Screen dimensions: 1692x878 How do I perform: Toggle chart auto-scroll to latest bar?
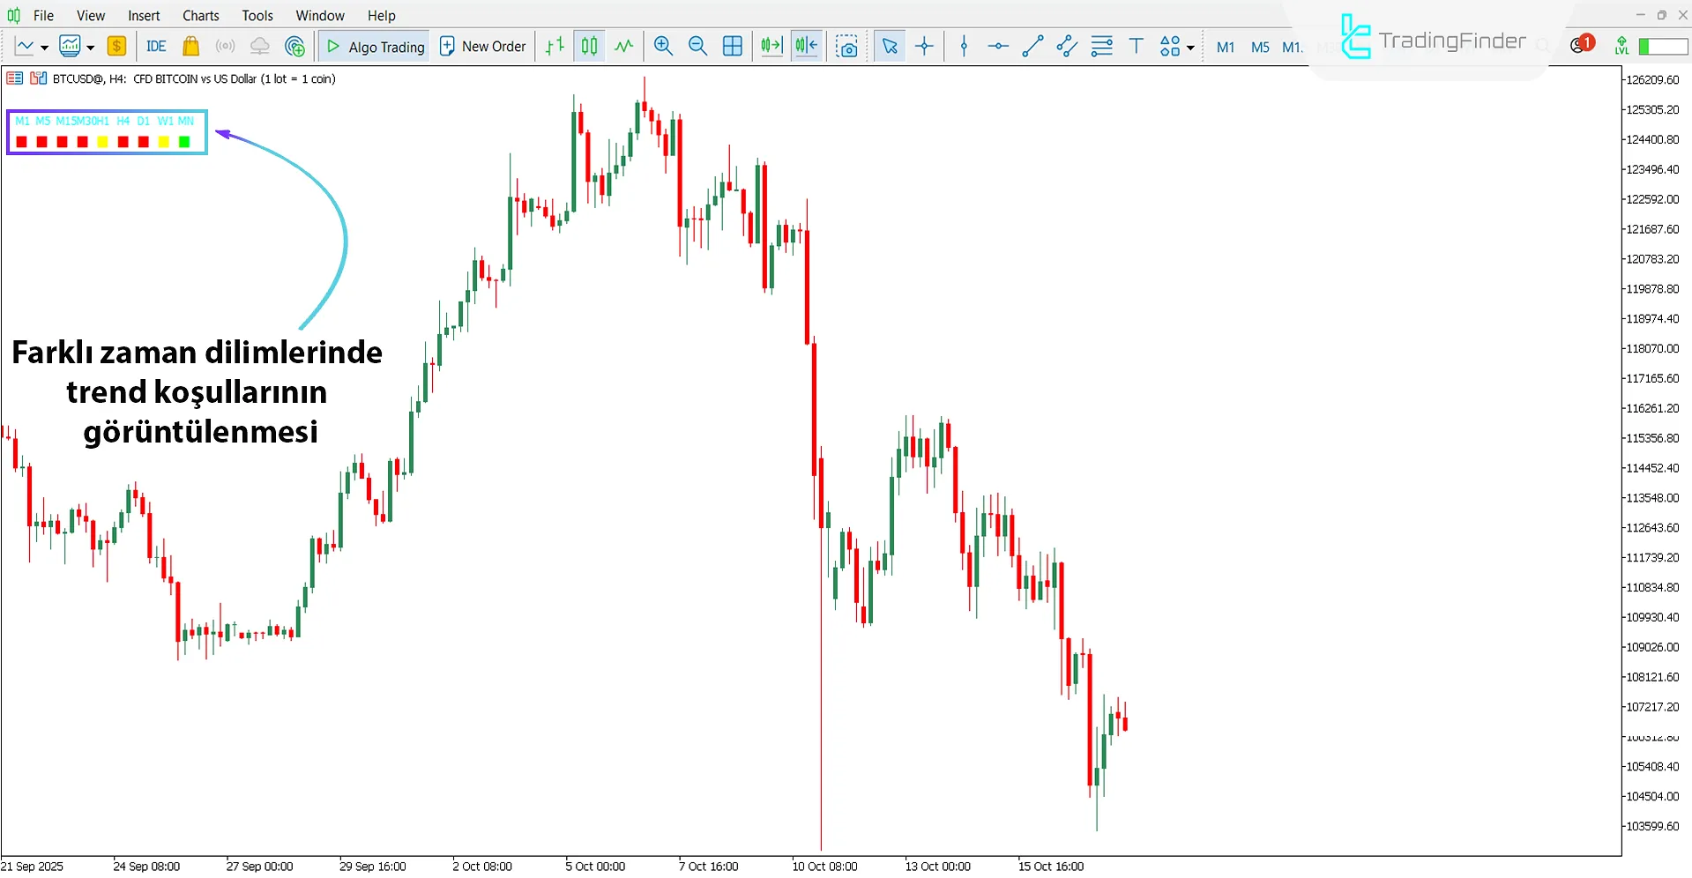[771, 47]
